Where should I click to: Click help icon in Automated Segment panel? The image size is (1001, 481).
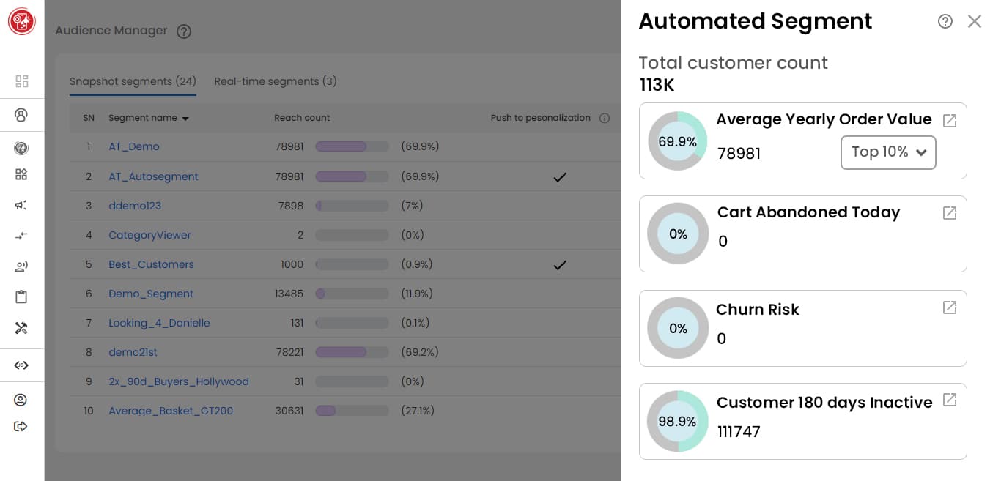tap(945, 21)
